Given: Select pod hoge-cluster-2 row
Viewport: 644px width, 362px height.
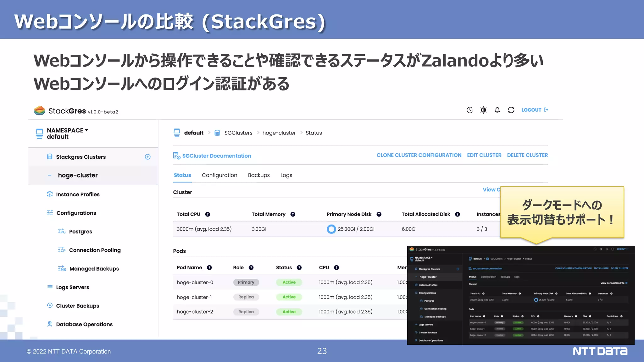Looking at the screenshot, I should [x=290, y=312].
